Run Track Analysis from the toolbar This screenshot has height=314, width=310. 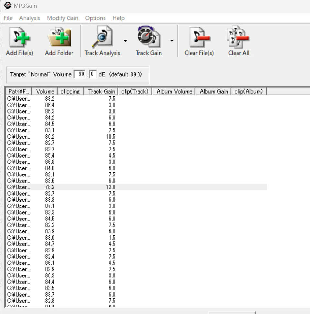point(102,41)
